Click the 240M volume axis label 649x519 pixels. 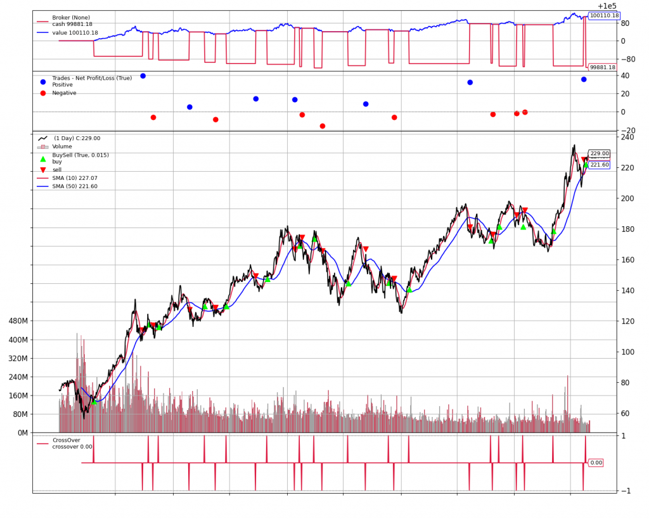pos(18,377)
